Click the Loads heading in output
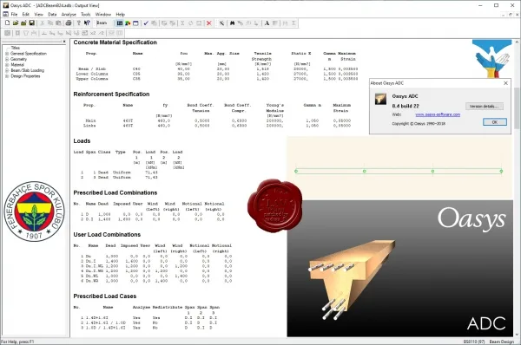521x345 pixels. point(82,141)
